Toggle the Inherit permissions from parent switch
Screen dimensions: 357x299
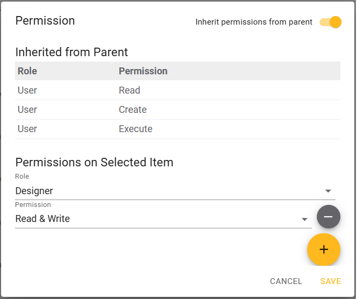(x=331, y=22)
